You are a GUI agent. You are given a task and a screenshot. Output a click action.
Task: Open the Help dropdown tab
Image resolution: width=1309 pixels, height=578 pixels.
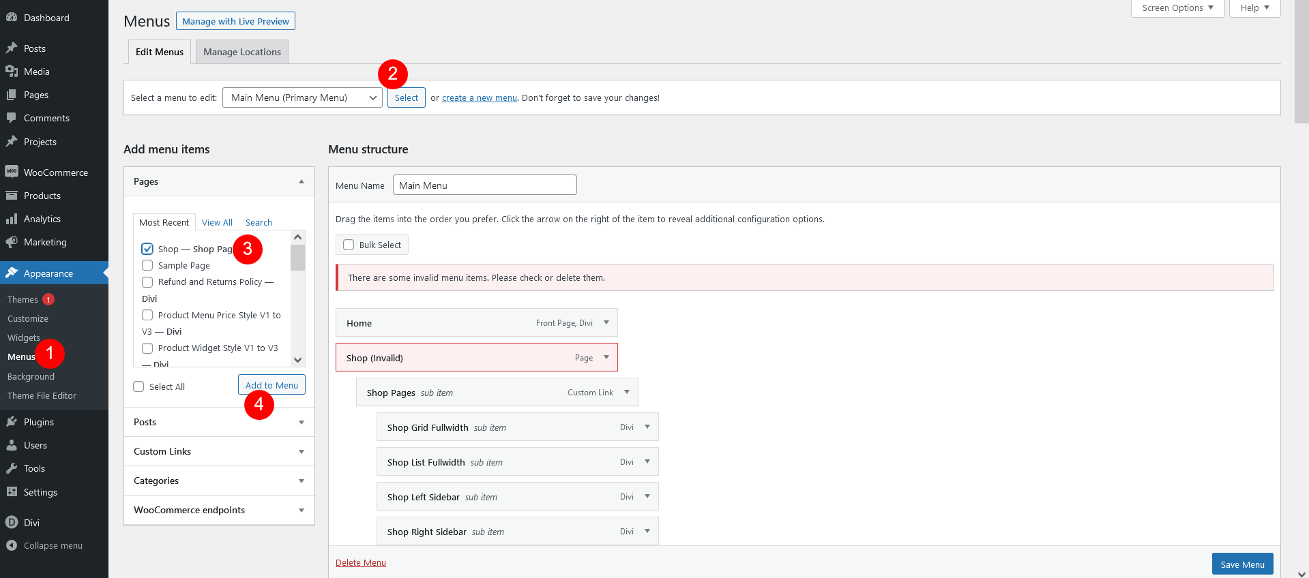click(x=1255, y=8)
